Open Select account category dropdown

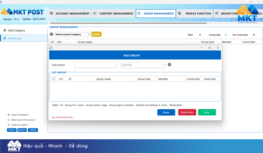pyautogui.click(x=73, y=34)
